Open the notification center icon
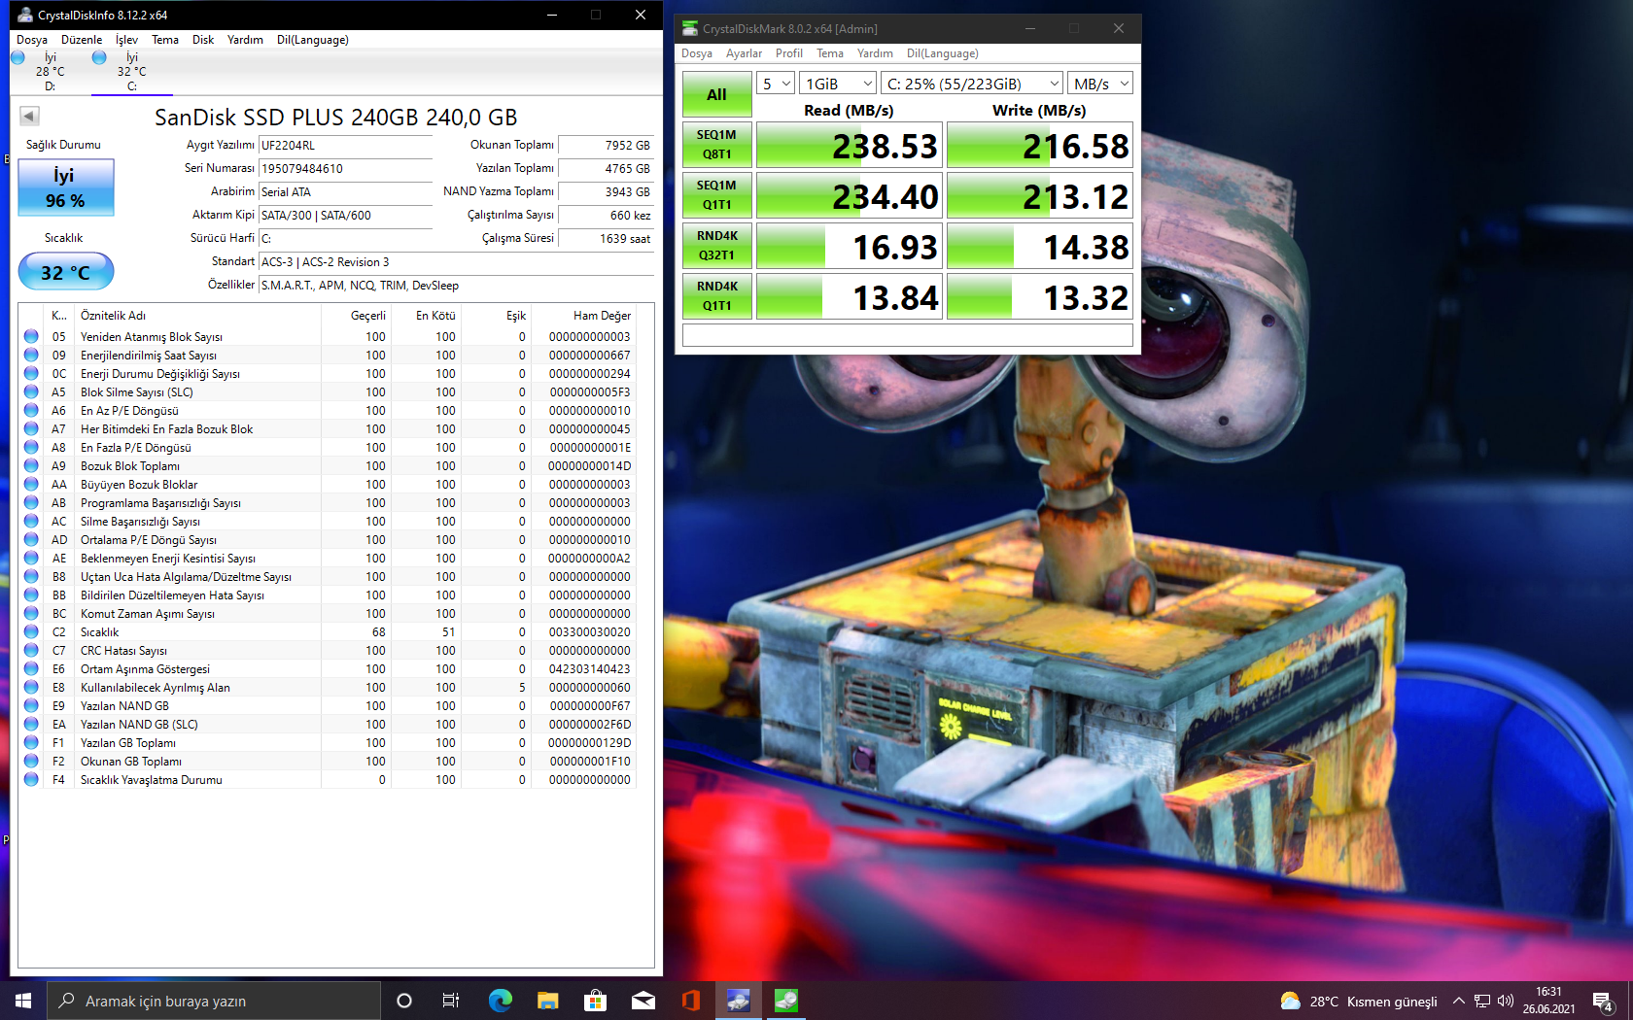Image resolution: width=1633 pixels, height=1020 pixels. pyautogui.click(x=1603, y=1001)
